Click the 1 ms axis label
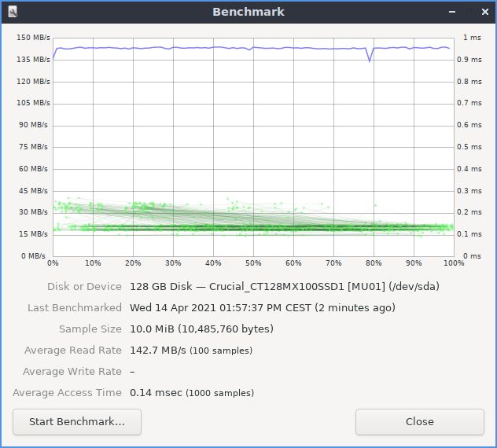The height and width of the screenshot is (448, 497). 472,38
